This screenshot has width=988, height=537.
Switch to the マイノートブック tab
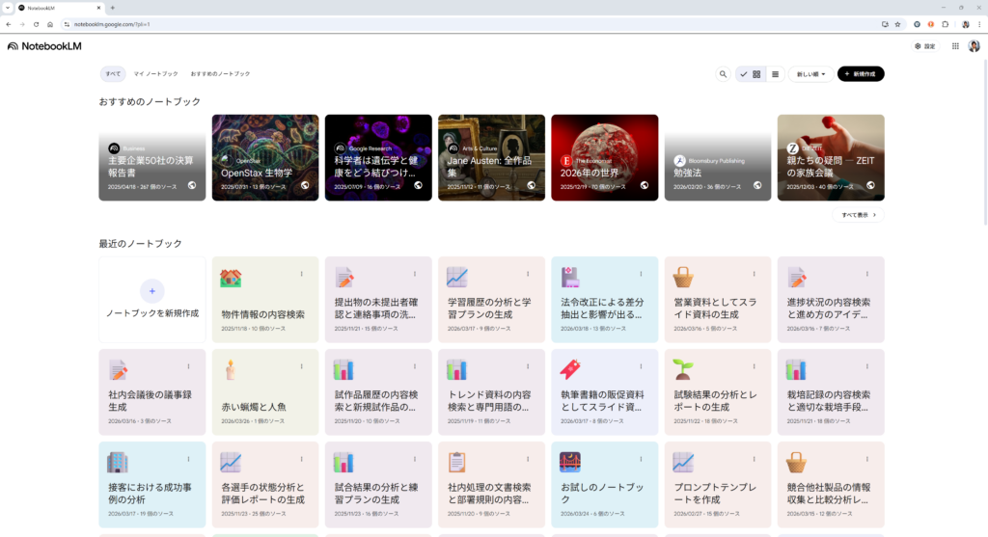(x=155, y=74)
